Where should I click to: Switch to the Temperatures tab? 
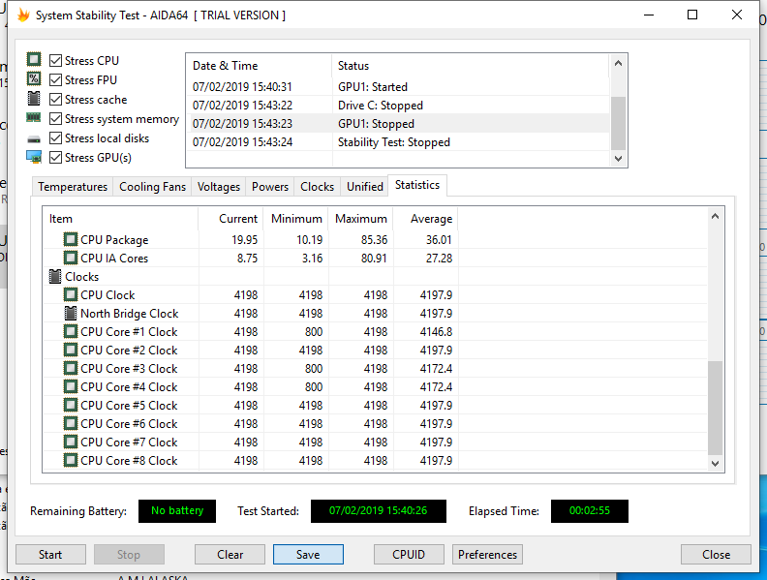pos(73,187)
